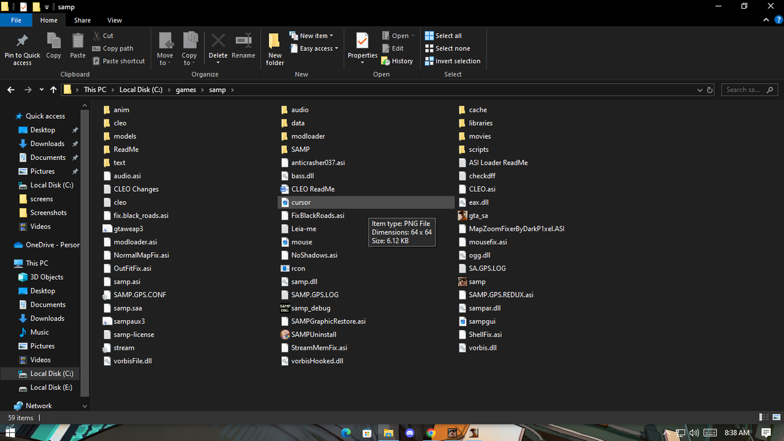
Task: Click Invert selection in the ribbon
Action: pyautogui.click(x=453, y=61)
